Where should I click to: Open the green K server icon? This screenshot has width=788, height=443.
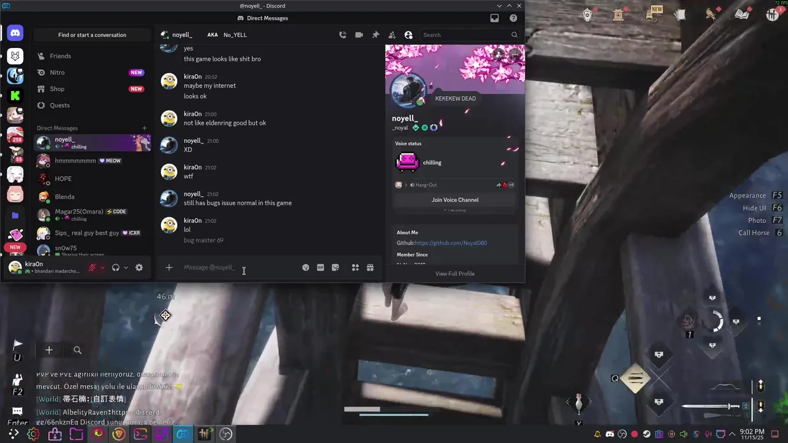[x=15, y=95]
